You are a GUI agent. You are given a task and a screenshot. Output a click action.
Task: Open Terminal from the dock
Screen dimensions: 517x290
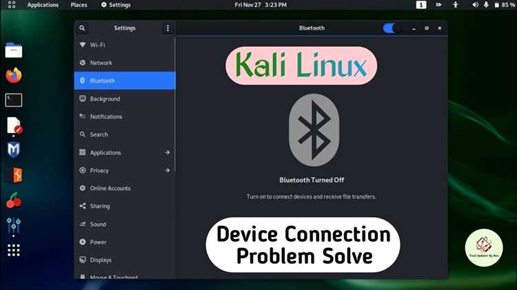(x=14, y=100)
